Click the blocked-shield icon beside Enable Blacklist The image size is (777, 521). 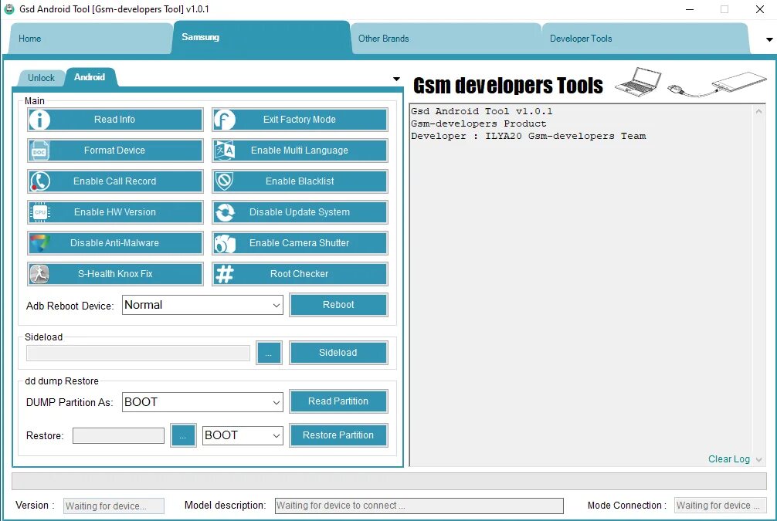pyautogui.click(x=225, y=181)
